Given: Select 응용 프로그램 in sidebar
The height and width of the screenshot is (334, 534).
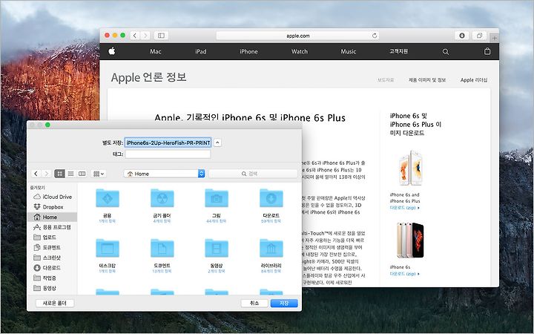Looking at the screenshot, I should [x=53, y=227].
